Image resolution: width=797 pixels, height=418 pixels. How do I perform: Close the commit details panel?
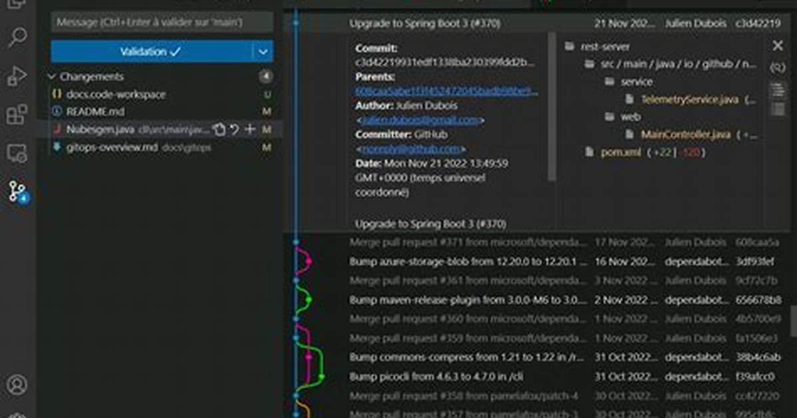click(x=778, y=46)
